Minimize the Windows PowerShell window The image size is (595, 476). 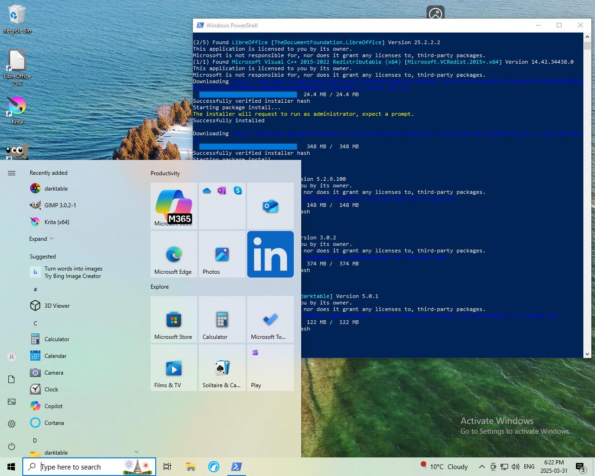[x=538, y=25]
